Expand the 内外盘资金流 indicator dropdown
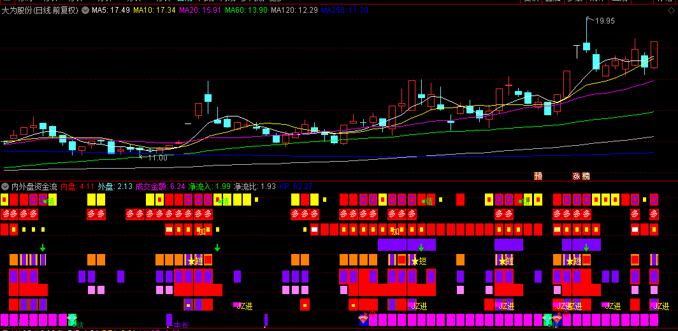This screenshot has width=678, height=331. click(x=5, y=187)
